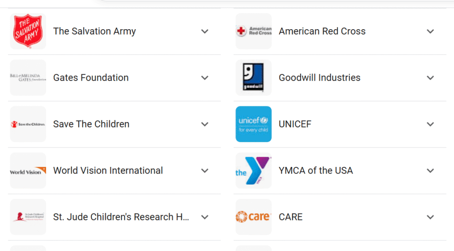Click the American Red Cross logo
The height and width of the screenshot is (251, 454).
click(254, 31)
